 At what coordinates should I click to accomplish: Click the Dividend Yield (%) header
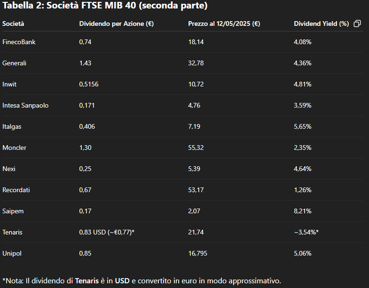(x=321, y=24)
